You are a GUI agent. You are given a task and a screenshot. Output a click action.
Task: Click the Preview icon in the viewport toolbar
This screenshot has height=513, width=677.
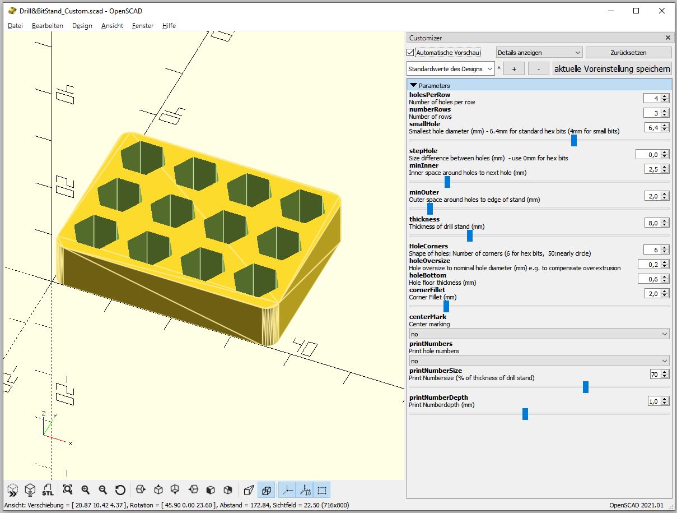point(13,489)
